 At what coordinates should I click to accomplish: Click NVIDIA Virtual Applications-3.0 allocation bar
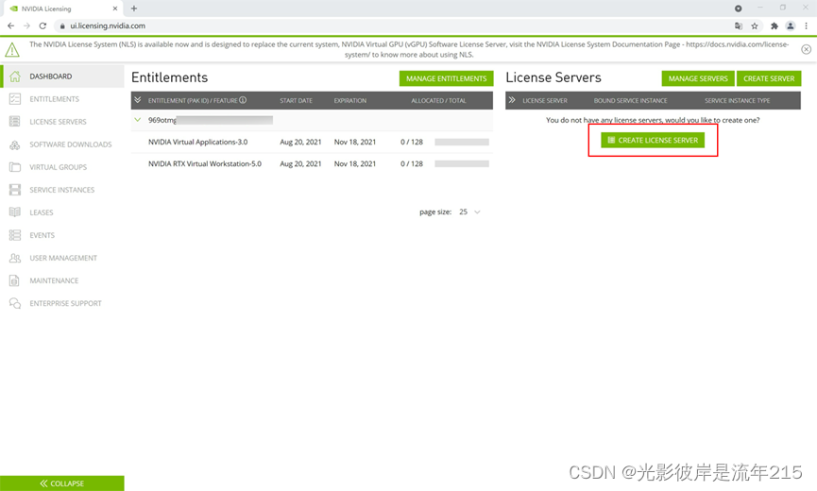pyautogui.click(x=462, y=143)
